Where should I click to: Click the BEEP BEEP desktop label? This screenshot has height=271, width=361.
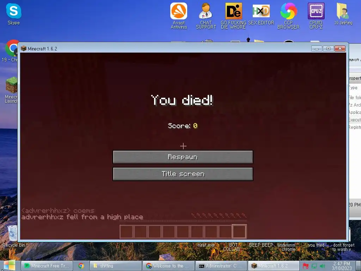tap(261, 245)
